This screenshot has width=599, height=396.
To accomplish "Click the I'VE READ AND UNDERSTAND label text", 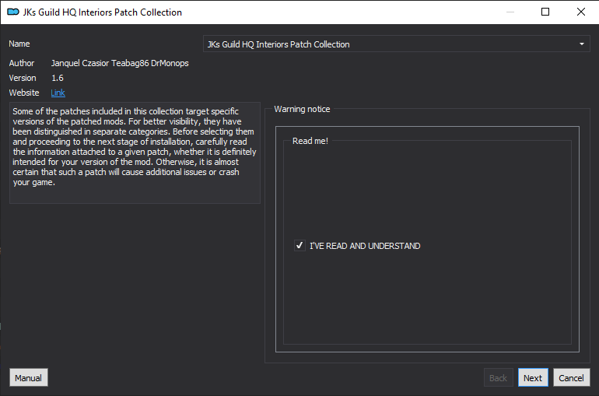I will 365,246.
